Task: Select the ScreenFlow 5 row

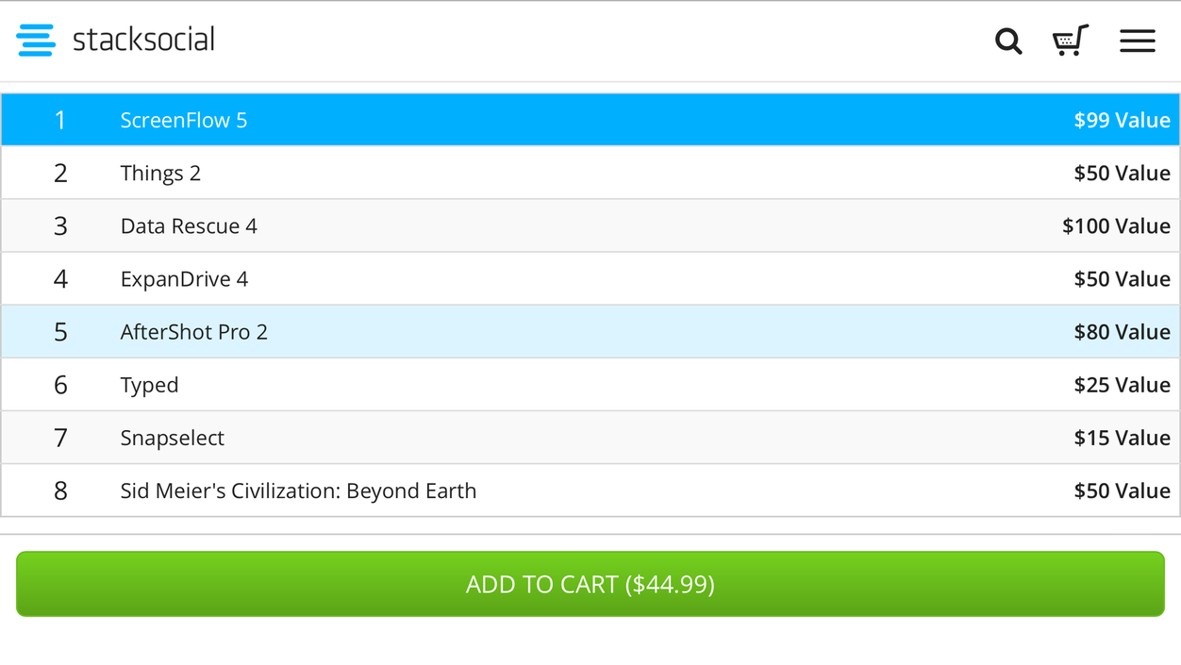Action: [184, 120]
